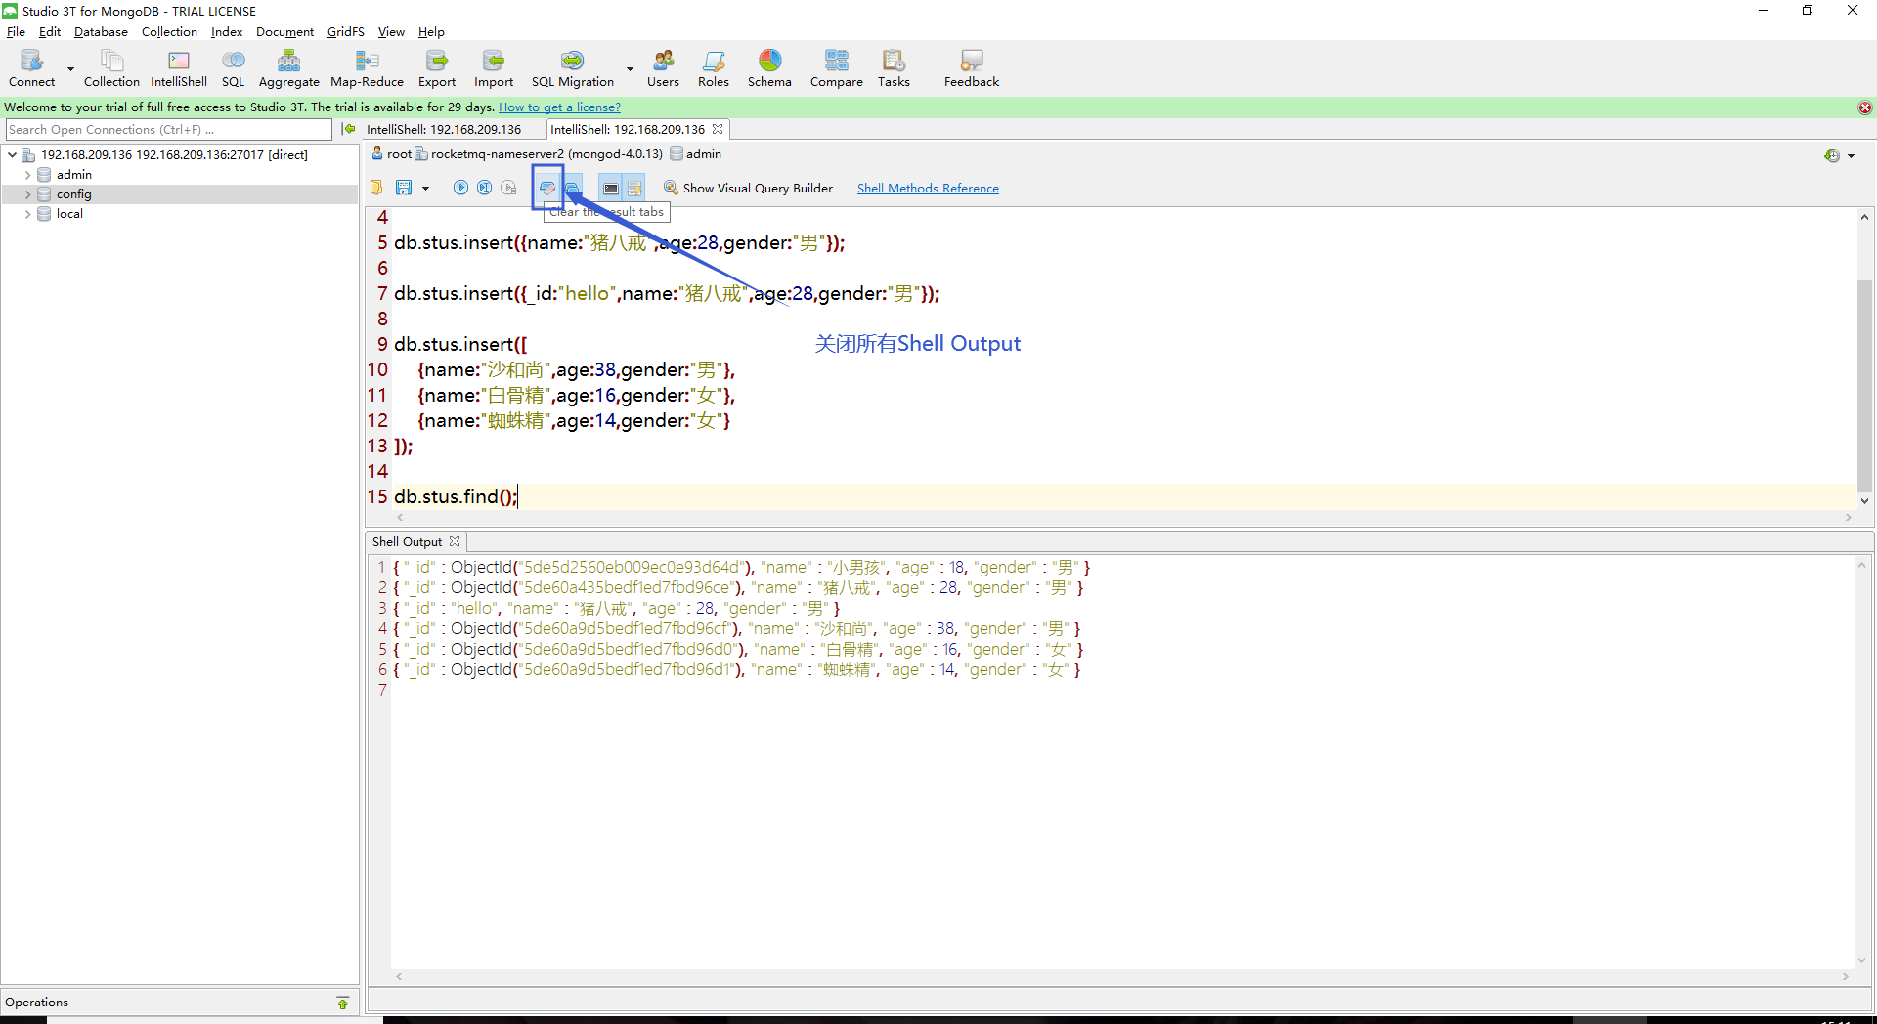Viewport: 1877px width, 1024px height.
Task: Click the Clear the result tabs icon
Action: (x=547, y=188)
